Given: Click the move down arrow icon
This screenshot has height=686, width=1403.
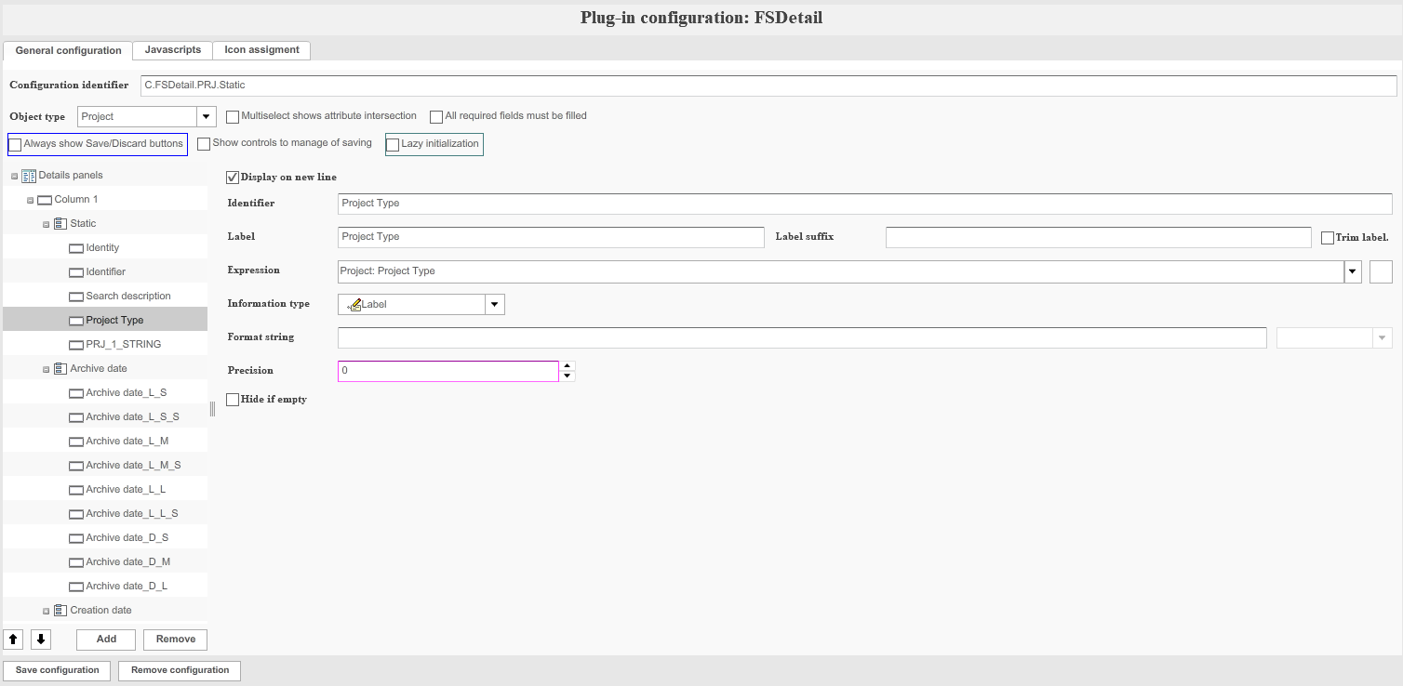Looking at the screenshot, I should tap(41, 640).
